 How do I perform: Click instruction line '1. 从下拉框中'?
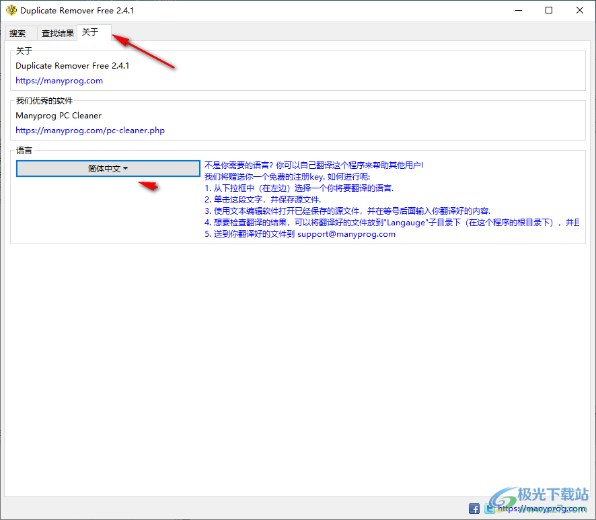299,188
